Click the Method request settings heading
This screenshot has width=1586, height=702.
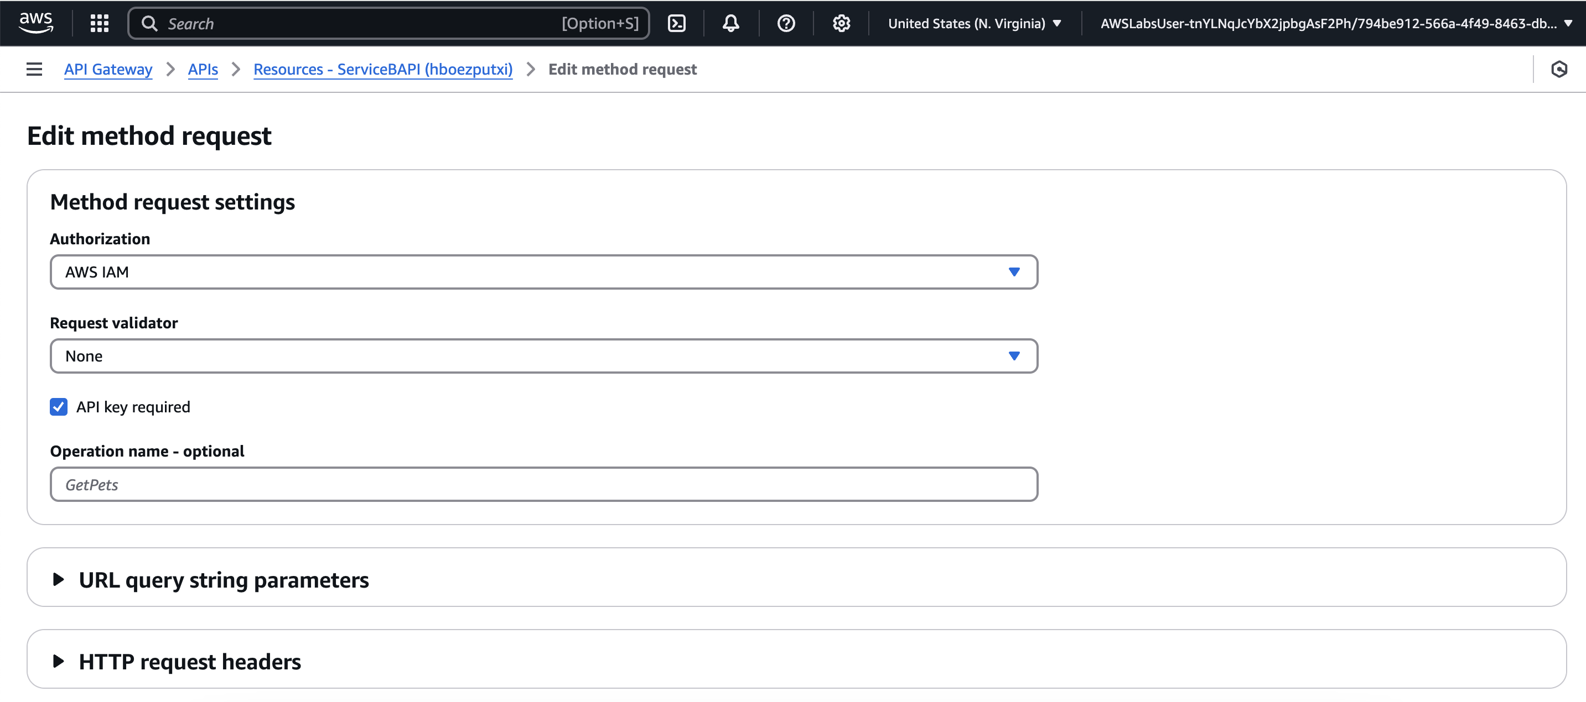(173, 202)
